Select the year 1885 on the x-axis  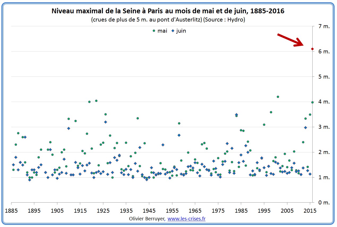pos(11,211)
